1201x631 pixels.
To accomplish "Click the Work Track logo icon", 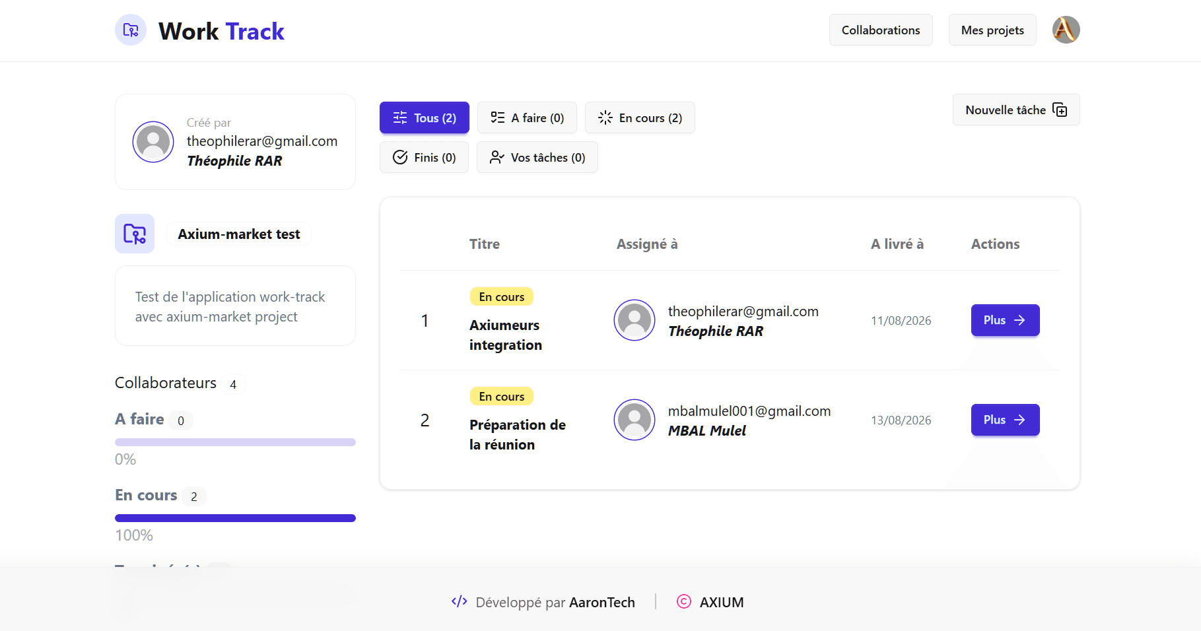I will [x=131, y=30].
